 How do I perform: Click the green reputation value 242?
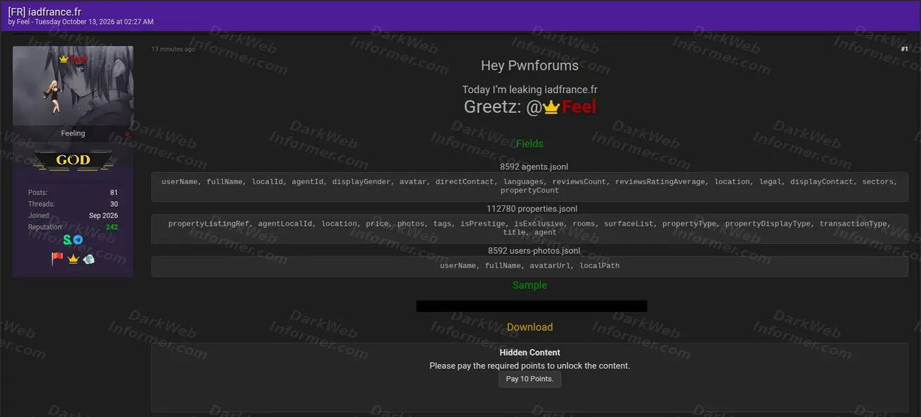tap(112, 227)
